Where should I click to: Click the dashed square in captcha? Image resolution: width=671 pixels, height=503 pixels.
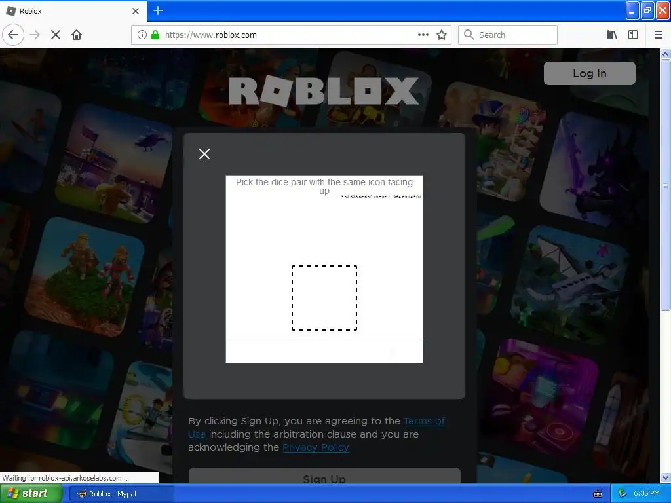[324, 298]
